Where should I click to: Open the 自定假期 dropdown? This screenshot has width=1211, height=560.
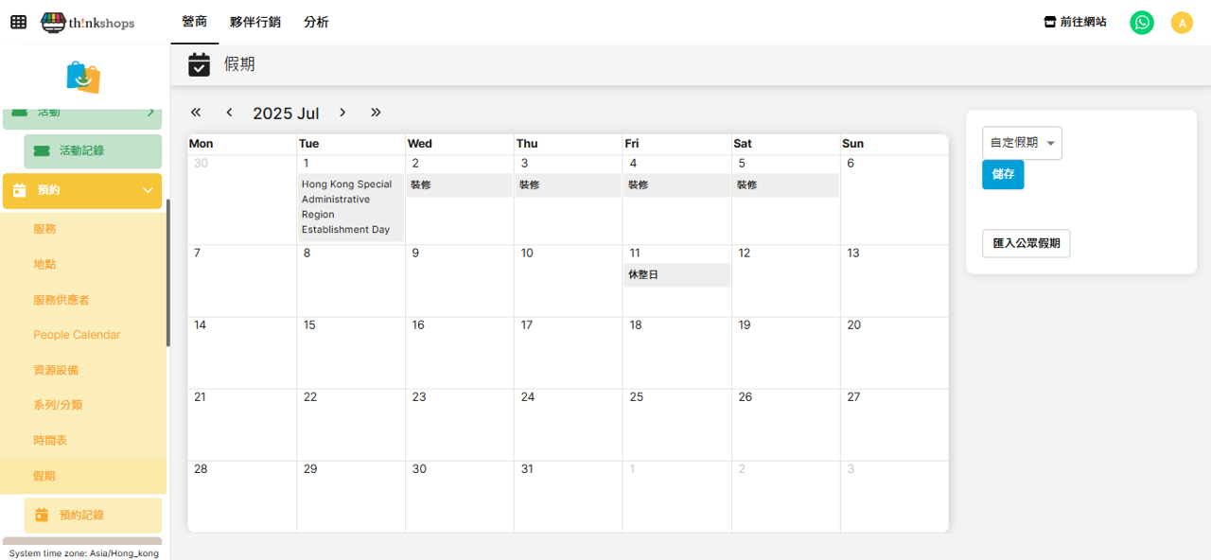[x=1022, y=143]
